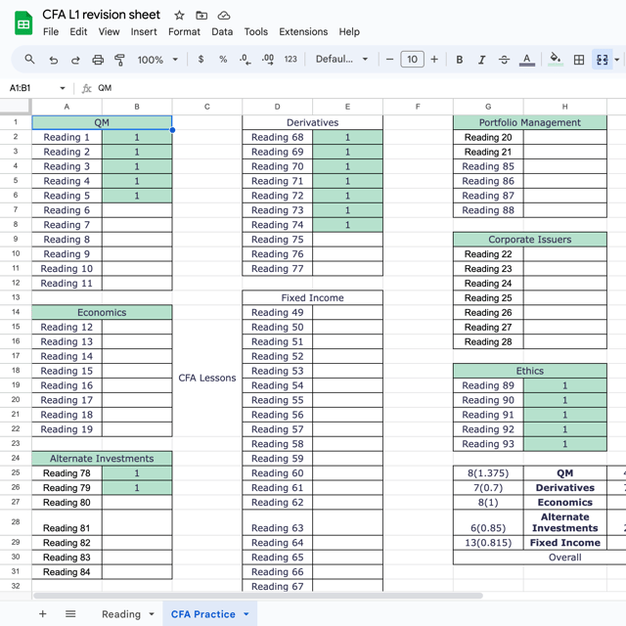Toggle bold formatting
The image size is (626, 626).
(x=460, y=60)
